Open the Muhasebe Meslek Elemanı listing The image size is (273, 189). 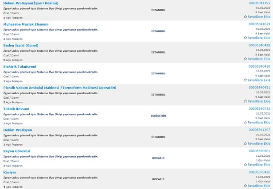tap(26, 24)
